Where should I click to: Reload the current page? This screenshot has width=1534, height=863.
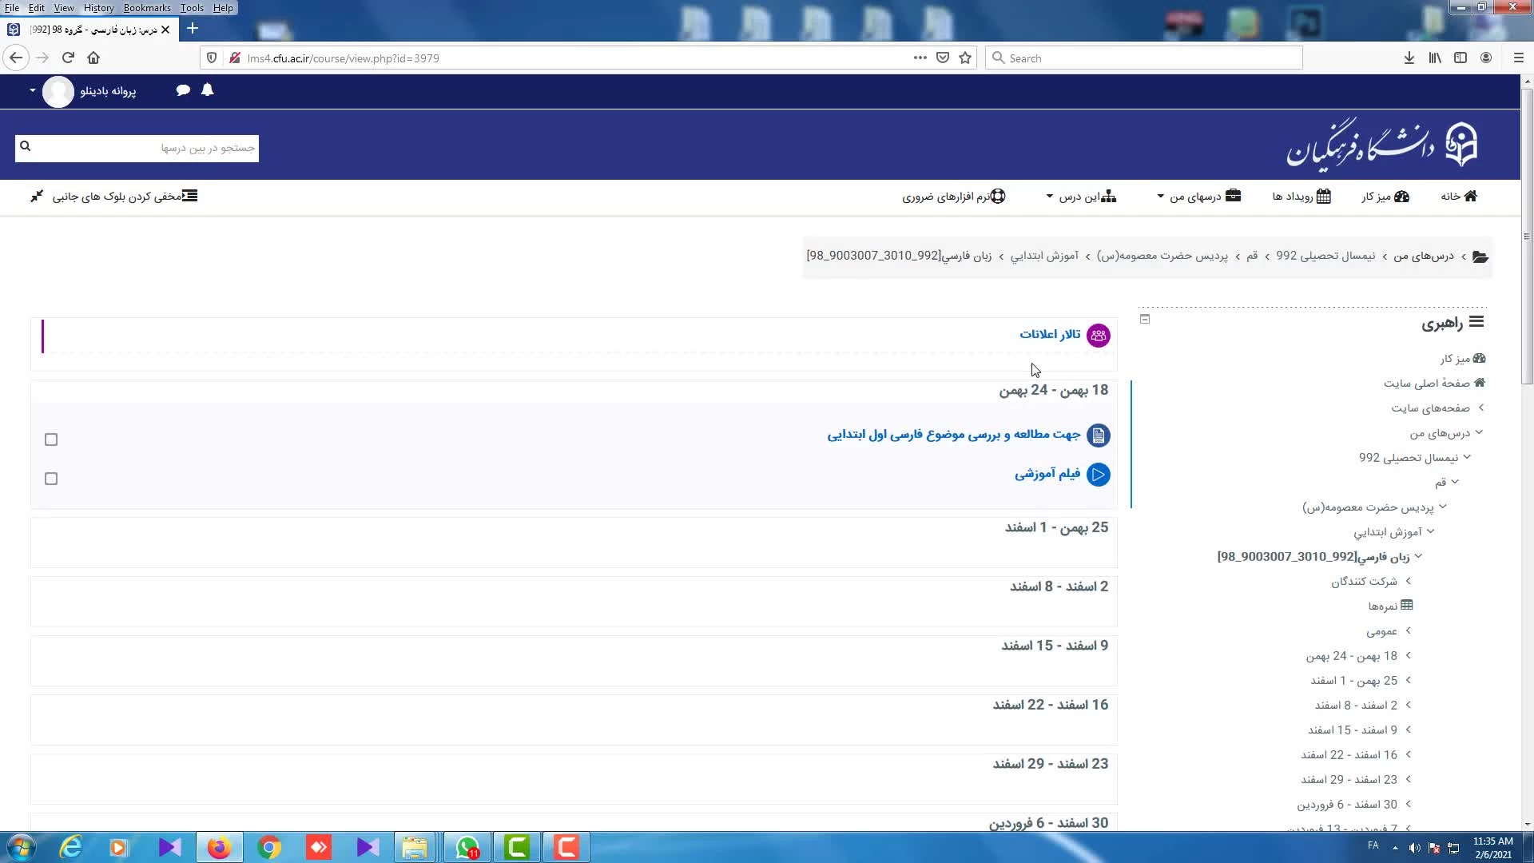pos(68,58)
